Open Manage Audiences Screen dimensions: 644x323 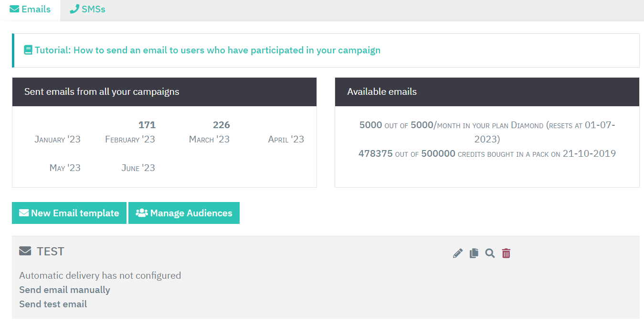pos(184,213)
